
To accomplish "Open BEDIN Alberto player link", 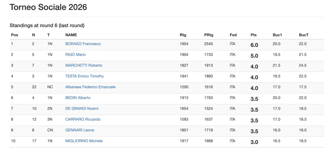I will [x=78, y=98].
